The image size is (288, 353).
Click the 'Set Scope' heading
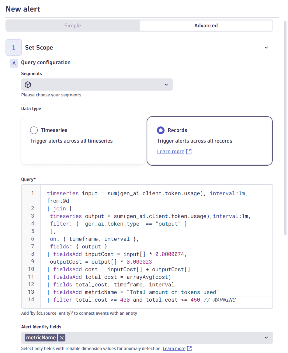39,47
